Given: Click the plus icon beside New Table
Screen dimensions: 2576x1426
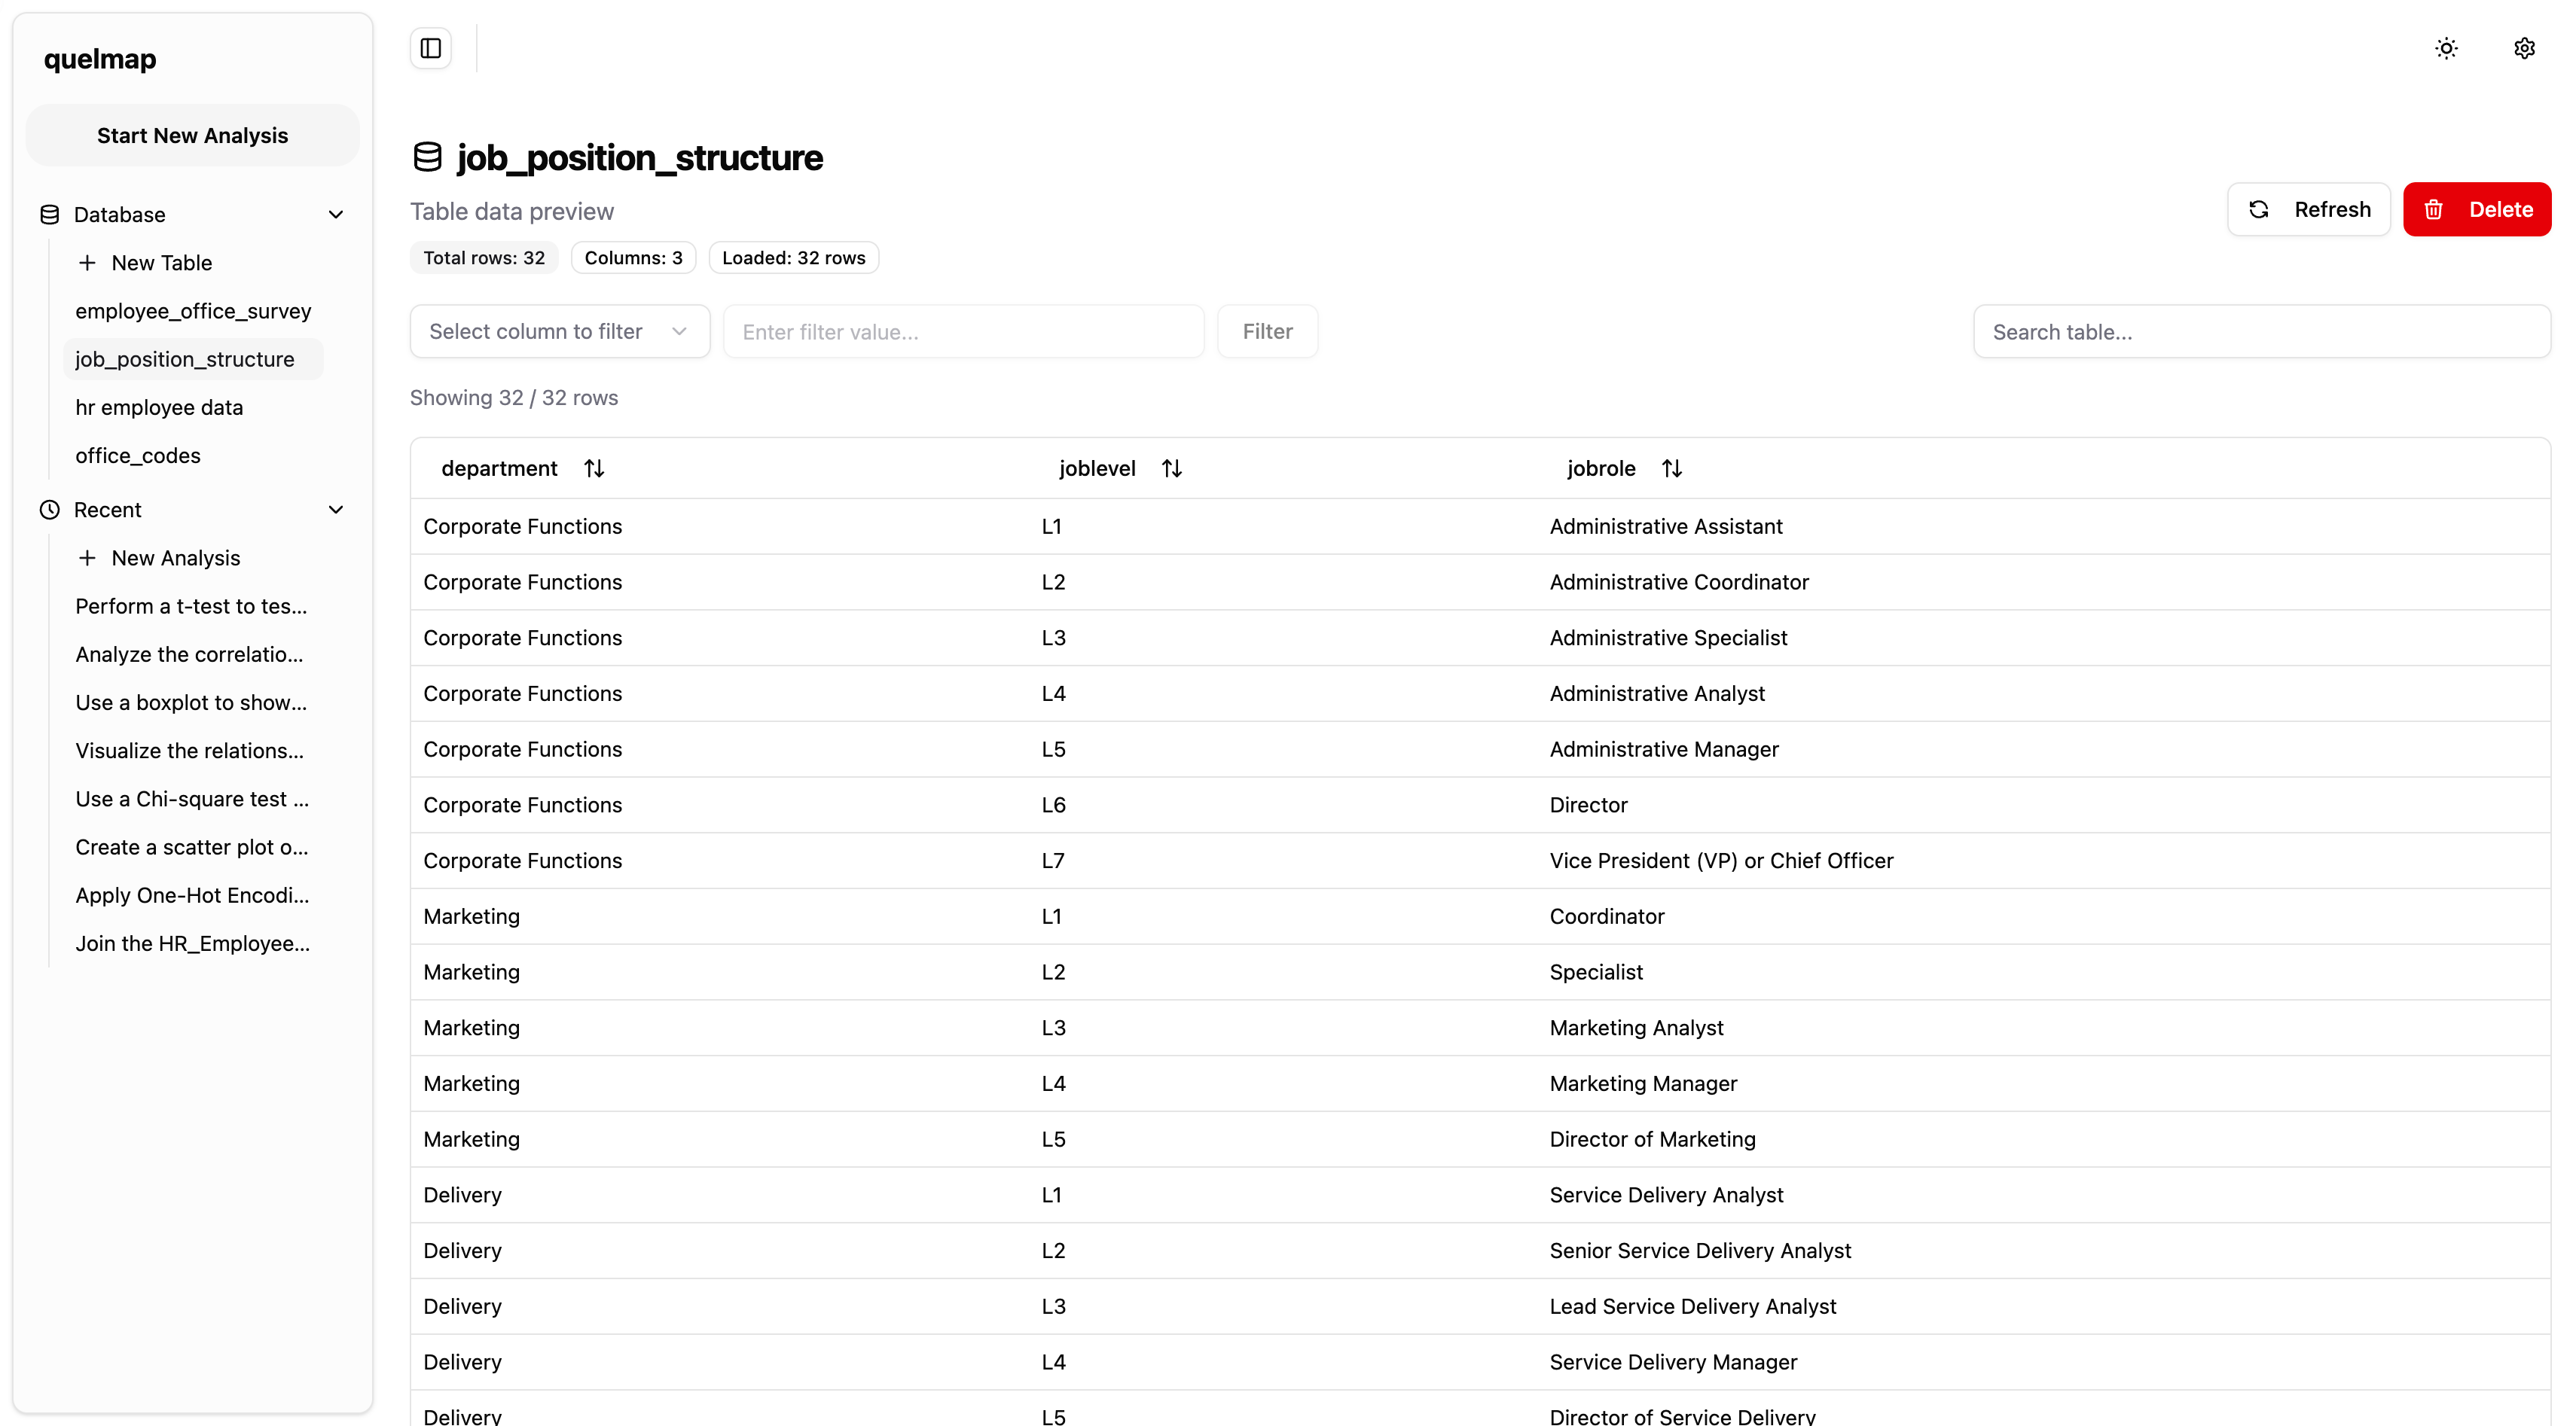Looking at the screenshot, I should pyautogui.click(x=87, y=263).
